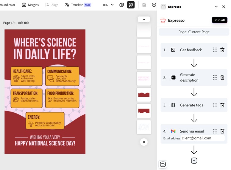This screenshot has width=231, height=170.
Task: Open the Margins tool
Action: click(30, 5)
